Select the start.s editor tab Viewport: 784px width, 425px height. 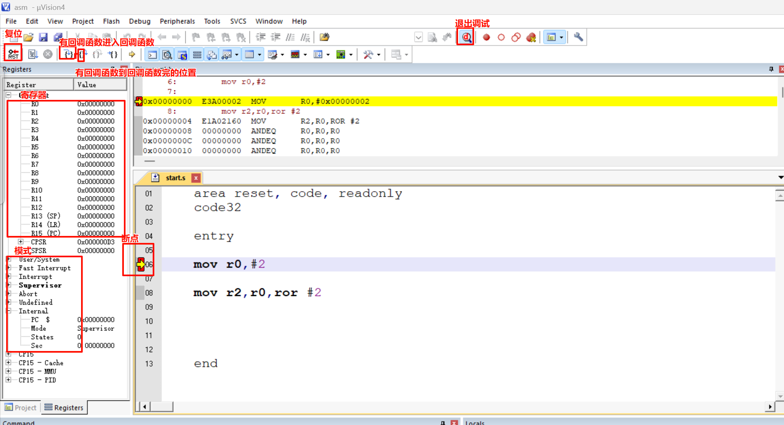point(175,178)
